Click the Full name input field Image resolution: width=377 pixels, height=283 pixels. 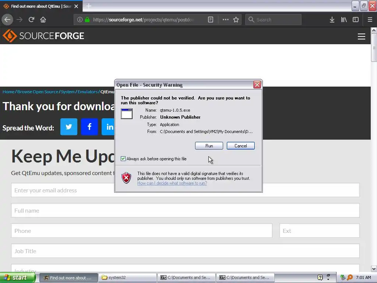click(x=185, y=210)
